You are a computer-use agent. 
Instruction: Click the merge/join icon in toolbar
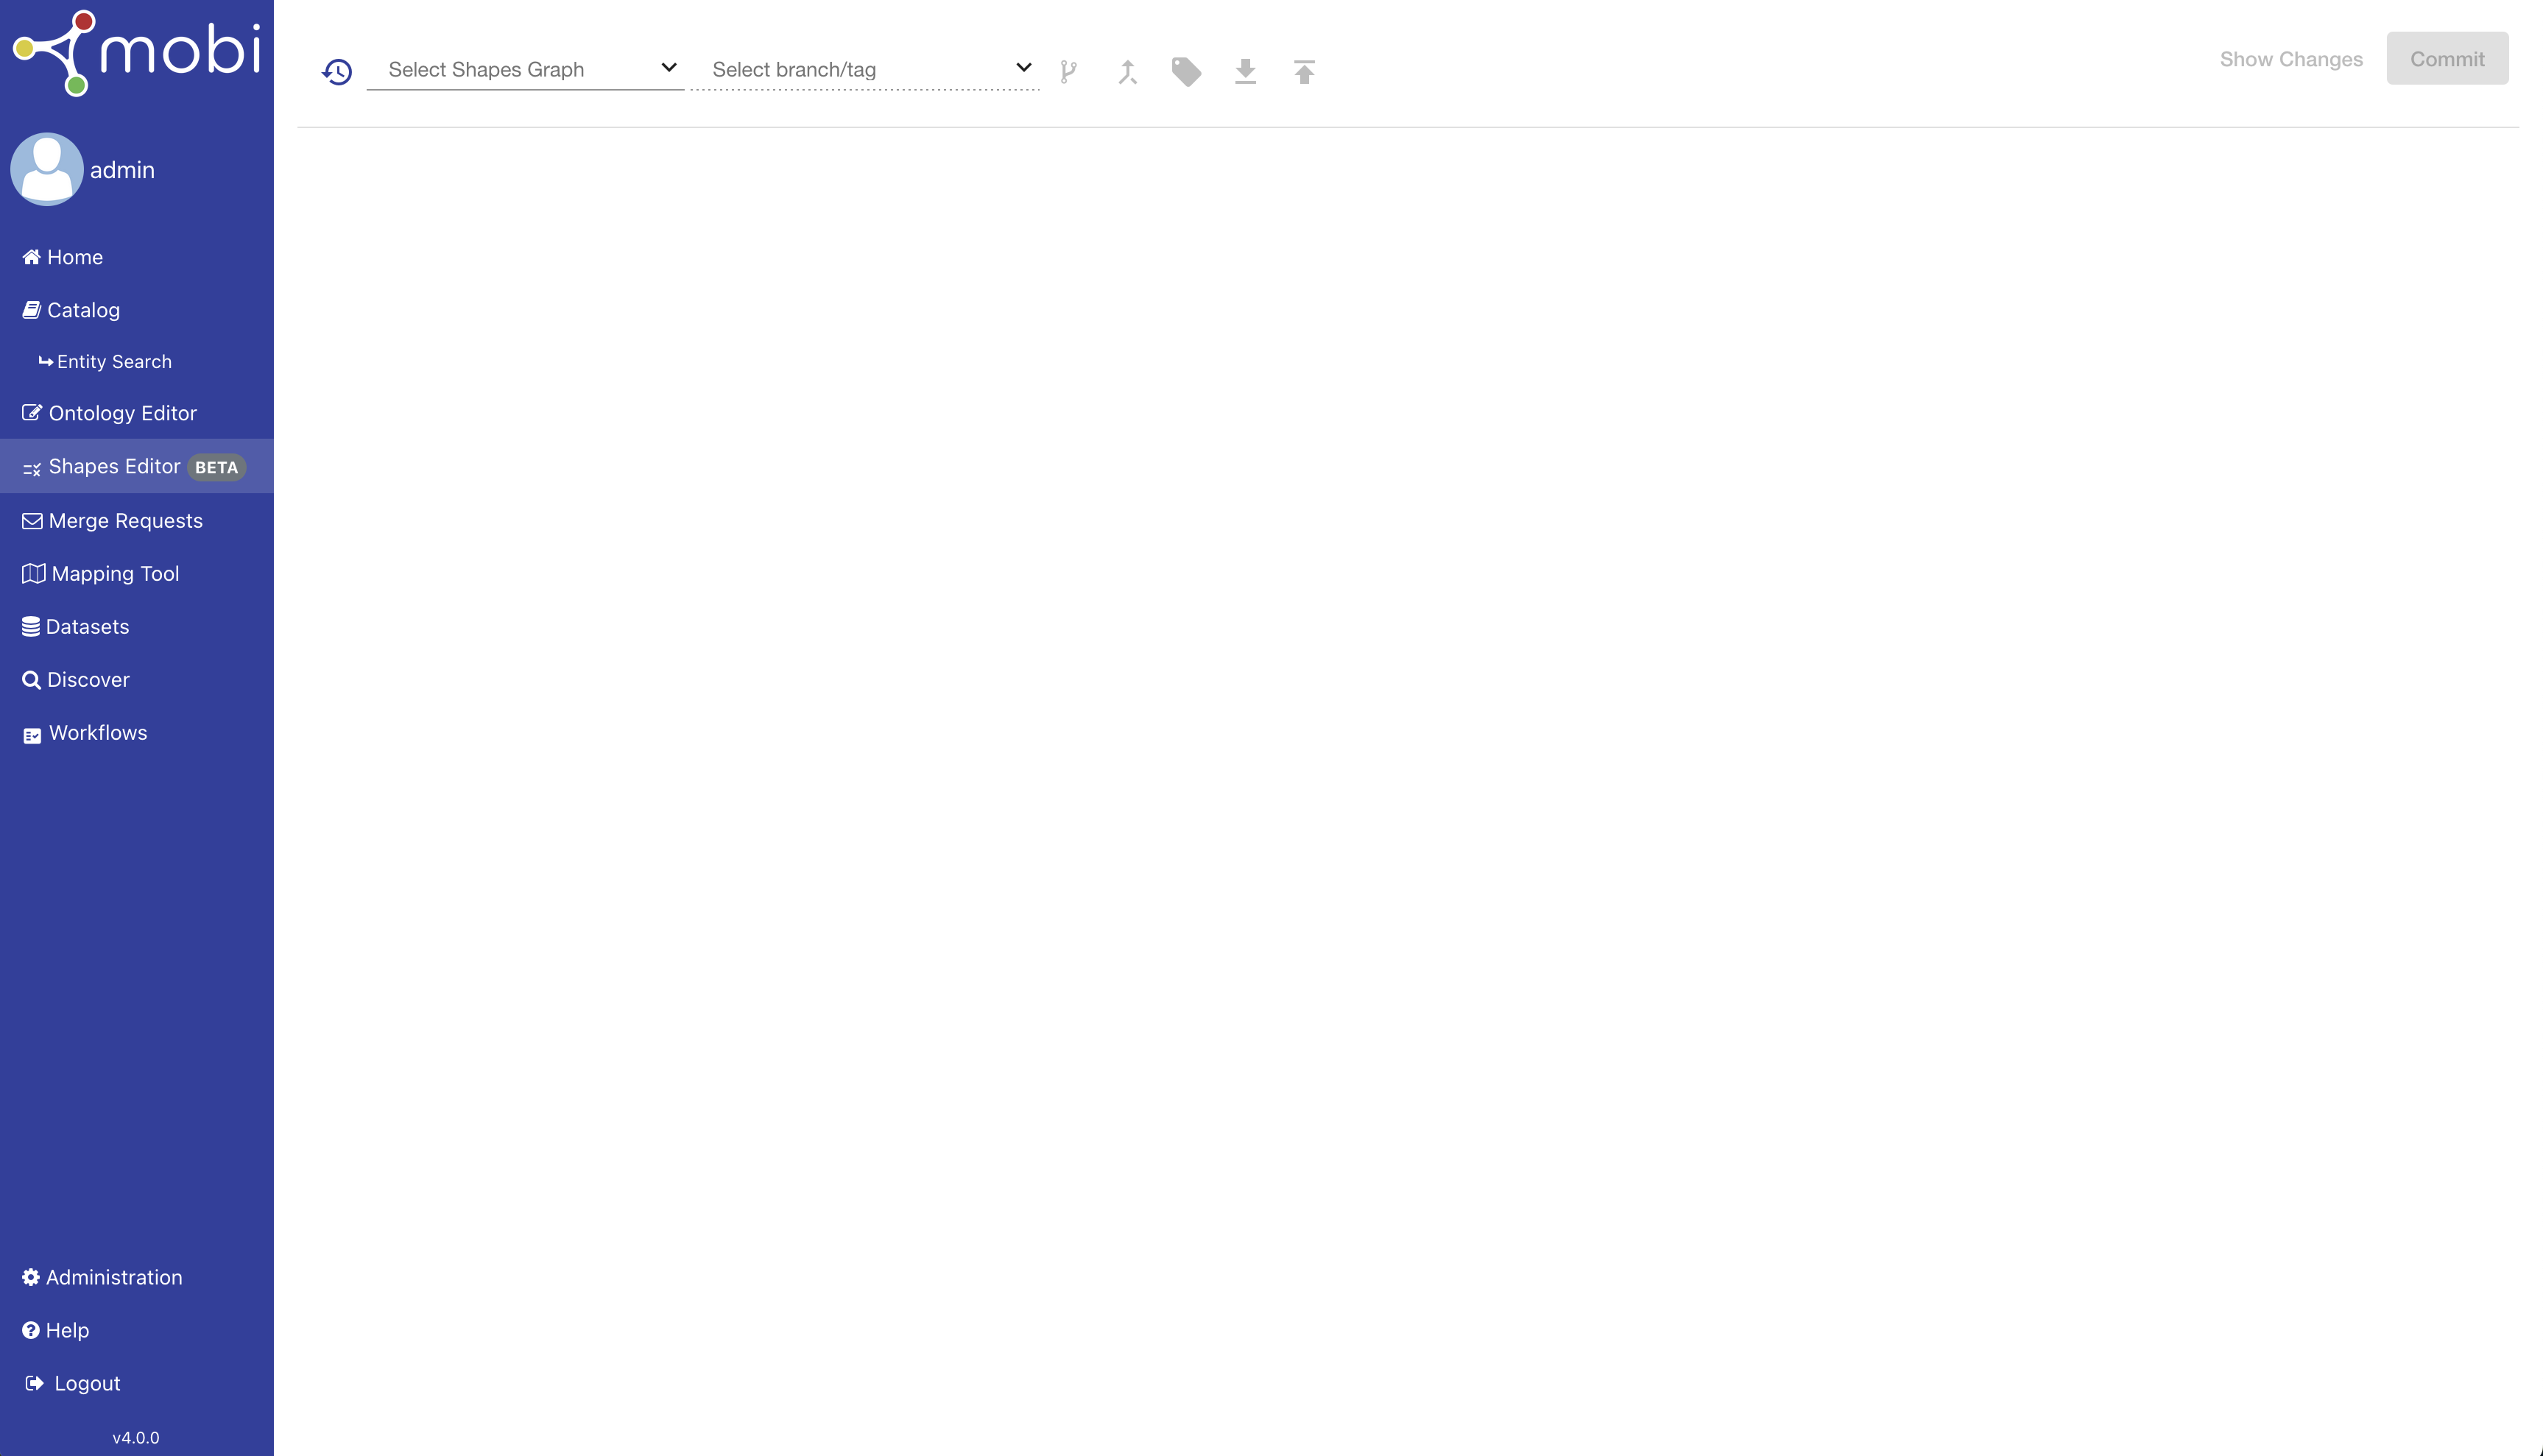click(x=1128, y=70)
